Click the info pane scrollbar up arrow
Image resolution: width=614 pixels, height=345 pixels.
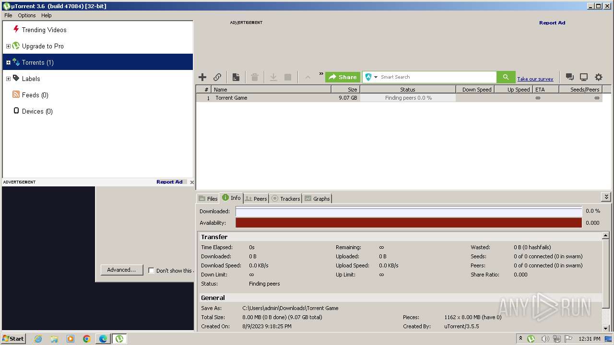coord(606,236)
